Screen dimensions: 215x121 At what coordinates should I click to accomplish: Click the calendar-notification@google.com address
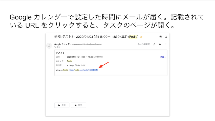point(87,44)
